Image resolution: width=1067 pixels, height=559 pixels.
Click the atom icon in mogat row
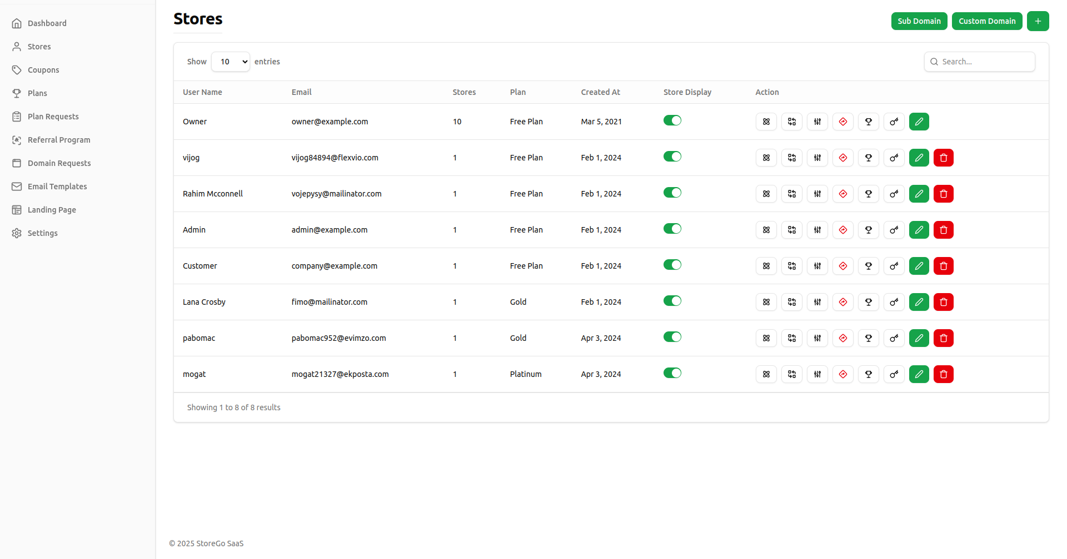[766, 374]
